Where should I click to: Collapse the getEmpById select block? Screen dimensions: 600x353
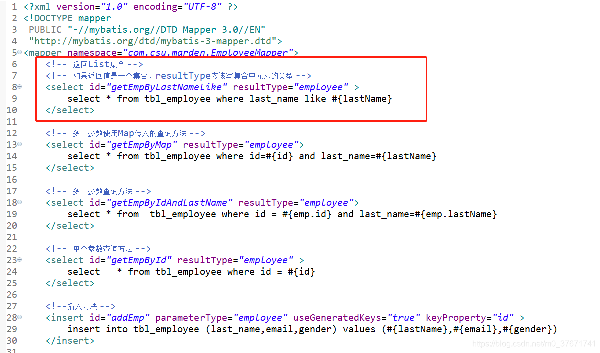[20, 260]
